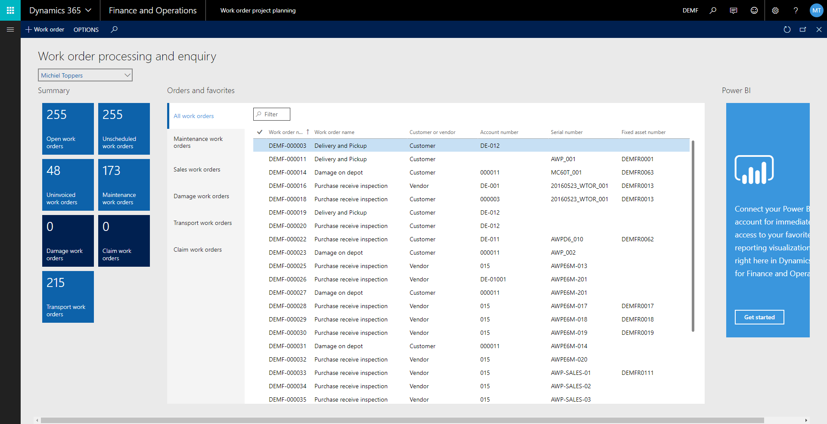This screenshot has width=827, height=424.
Task: Open work order DEMF-000003
Action: [287, 146]
